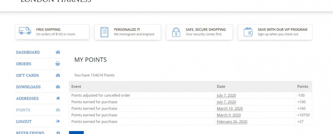Click the orders basket icon

[58, 64]
